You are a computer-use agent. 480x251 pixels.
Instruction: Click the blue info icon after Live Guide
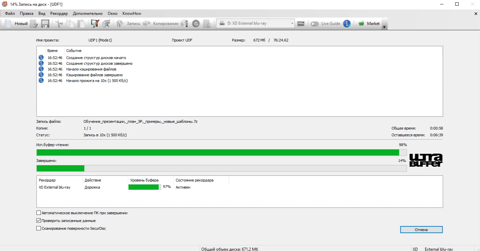pos(347,24)
